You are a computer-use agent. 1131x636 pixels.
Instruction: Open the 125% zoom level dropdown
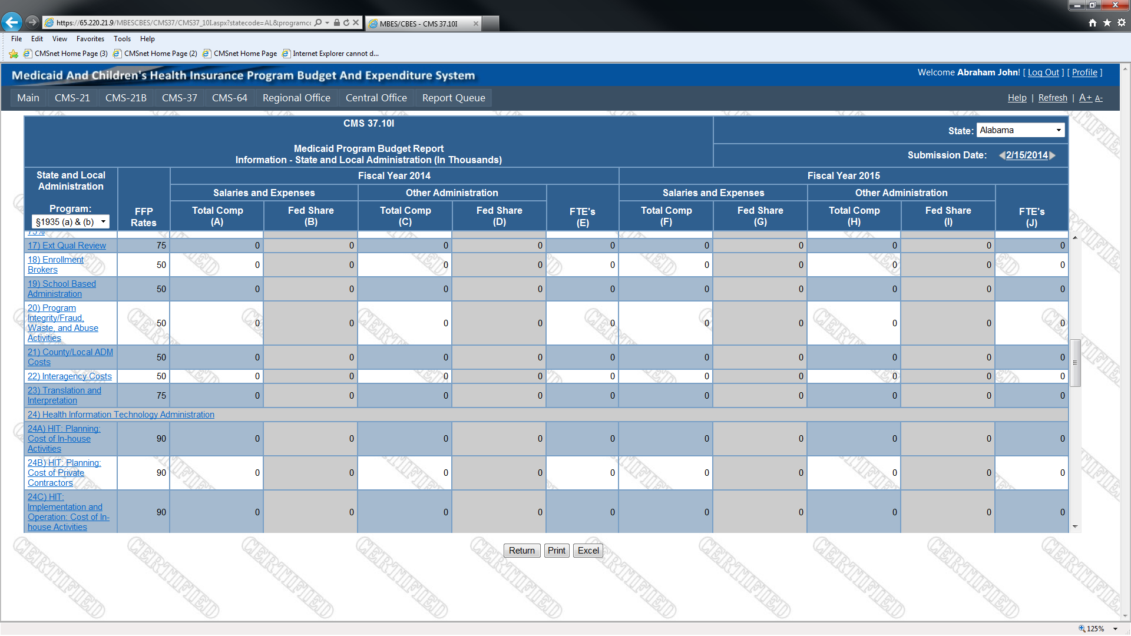[1115, 629]
